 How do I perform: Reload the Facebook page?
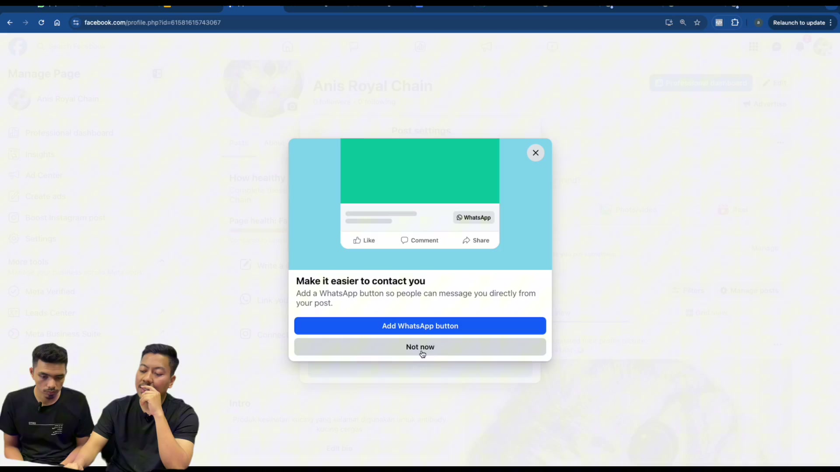point(41,23)
